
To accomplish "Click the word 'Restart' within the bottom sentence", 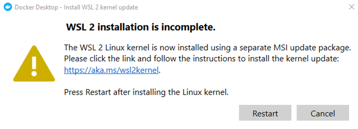I will point(98,92).
